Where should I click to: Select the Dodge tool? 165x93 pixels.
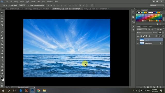coord(2,54)
